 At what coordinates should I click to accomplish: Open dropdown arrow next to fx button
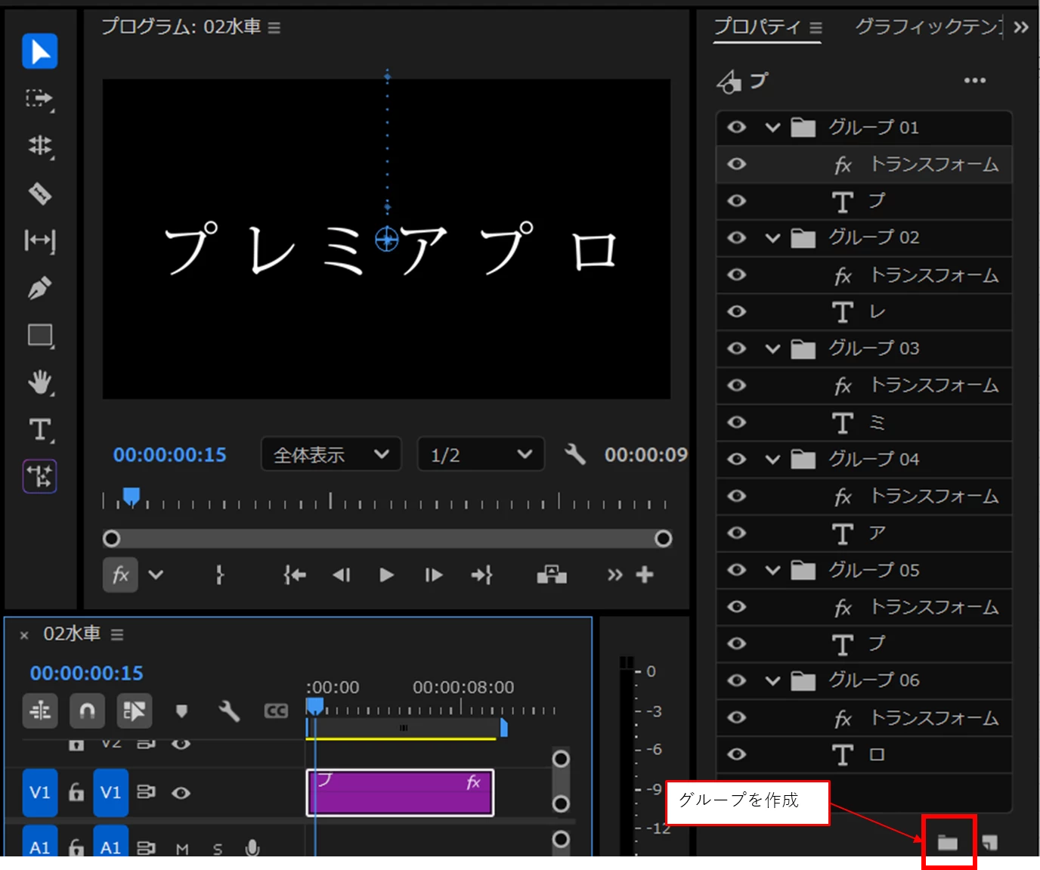coord(156,575)
